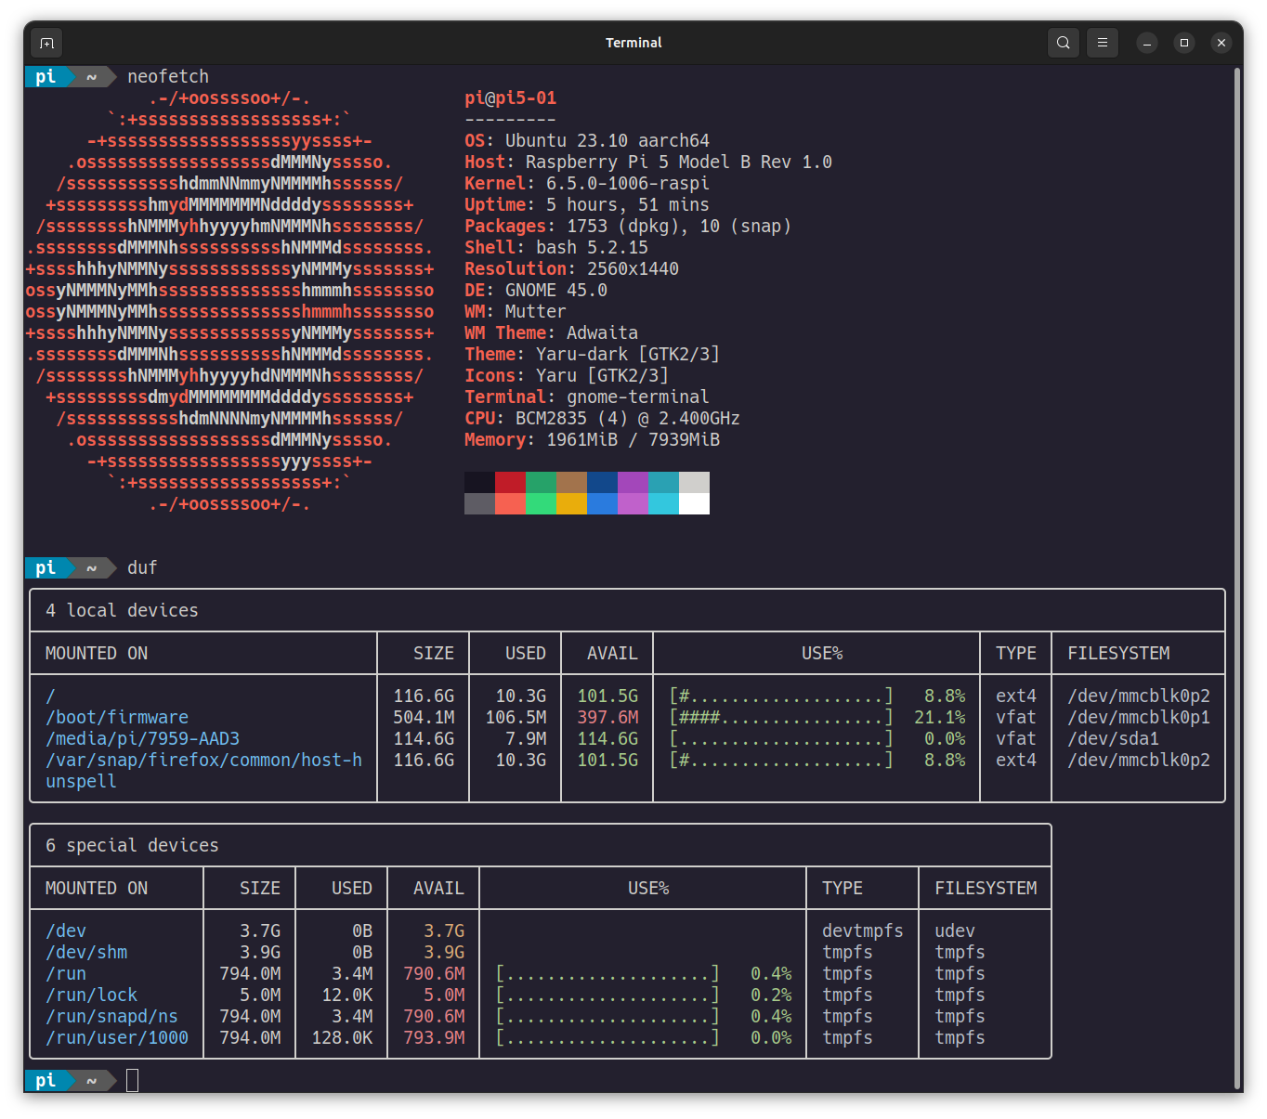Click the 6 special devices heading

pos(132,845)
